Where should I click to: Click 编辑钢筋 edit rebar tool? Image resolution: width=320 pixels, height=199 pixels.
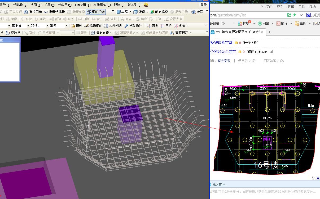click(93, 26)
